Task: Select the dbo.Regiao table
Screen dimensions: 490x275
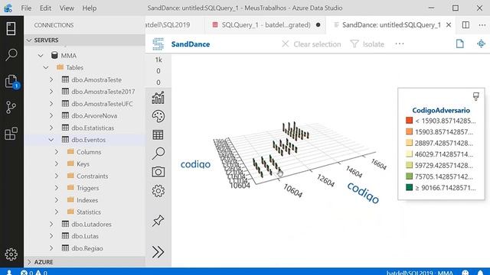Action: coord(87,248)
